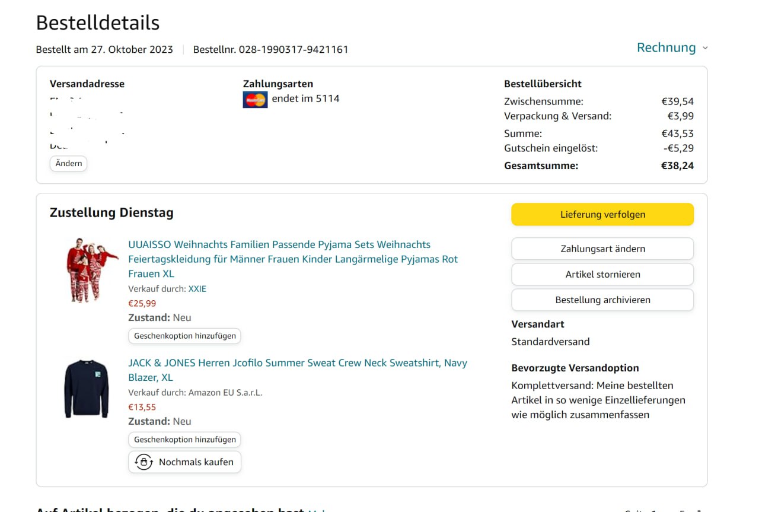This screenshot has height=512, width=759.
Task: Open the red Christmas pyjama product thumbnail
Action: pyautogui.click(x=91, y=271)
